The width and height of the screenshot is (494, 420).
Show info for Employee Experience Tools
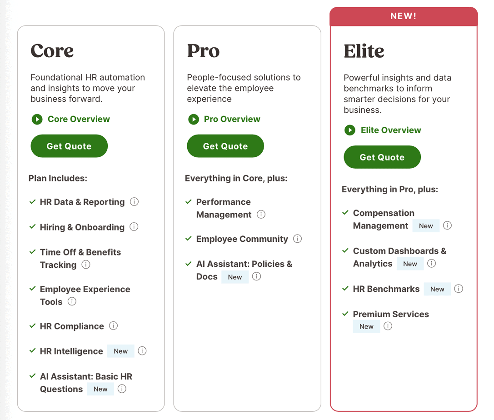click(72, 301)
